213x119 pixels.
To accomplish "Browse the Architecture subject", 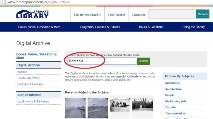I will [x=173, y=89].
